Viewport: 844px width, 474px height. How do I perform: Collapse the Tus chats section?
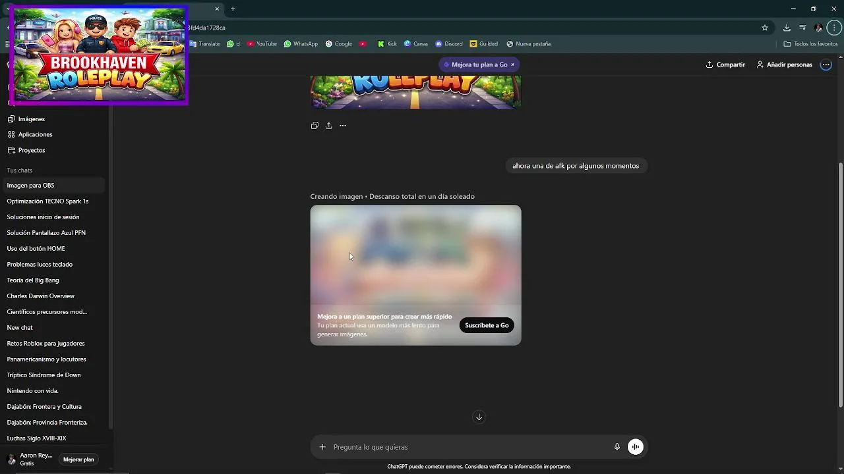pyautogui.click(x=20, y=171)
